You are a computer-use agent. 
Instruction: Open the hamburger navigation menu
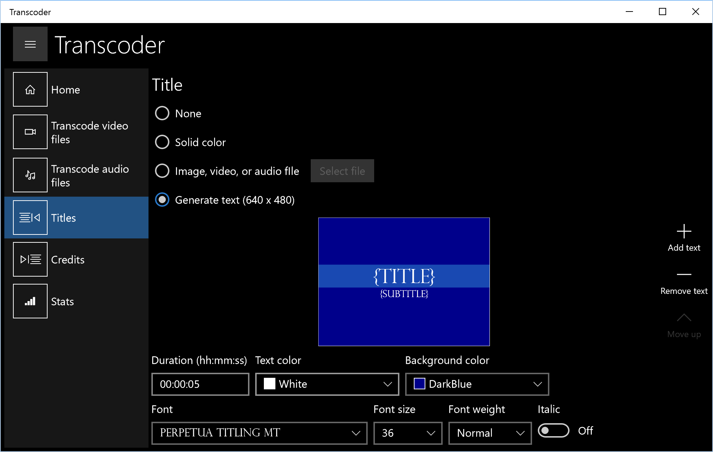30,44
